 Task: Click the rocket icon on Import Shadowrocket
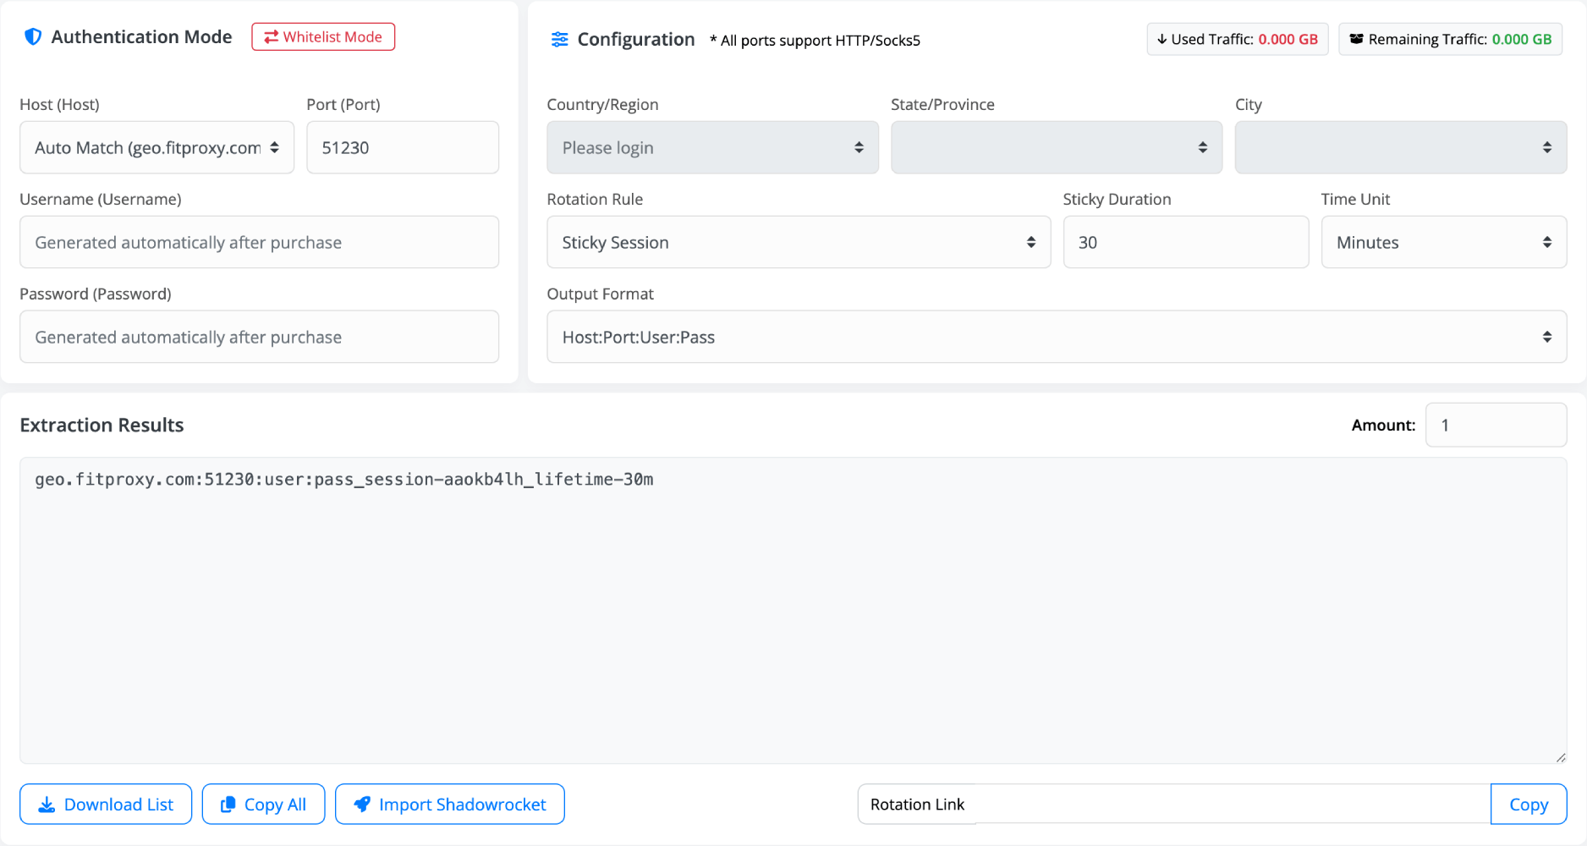click(363, 804)
